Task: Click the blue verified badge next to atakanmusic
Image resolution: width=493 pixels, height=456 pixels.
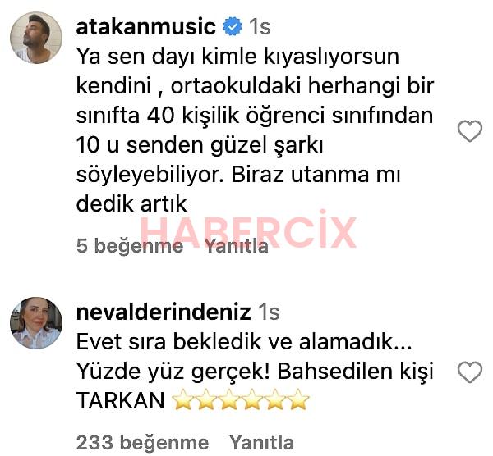Action: pyautogui.click(x=233, y=27)
